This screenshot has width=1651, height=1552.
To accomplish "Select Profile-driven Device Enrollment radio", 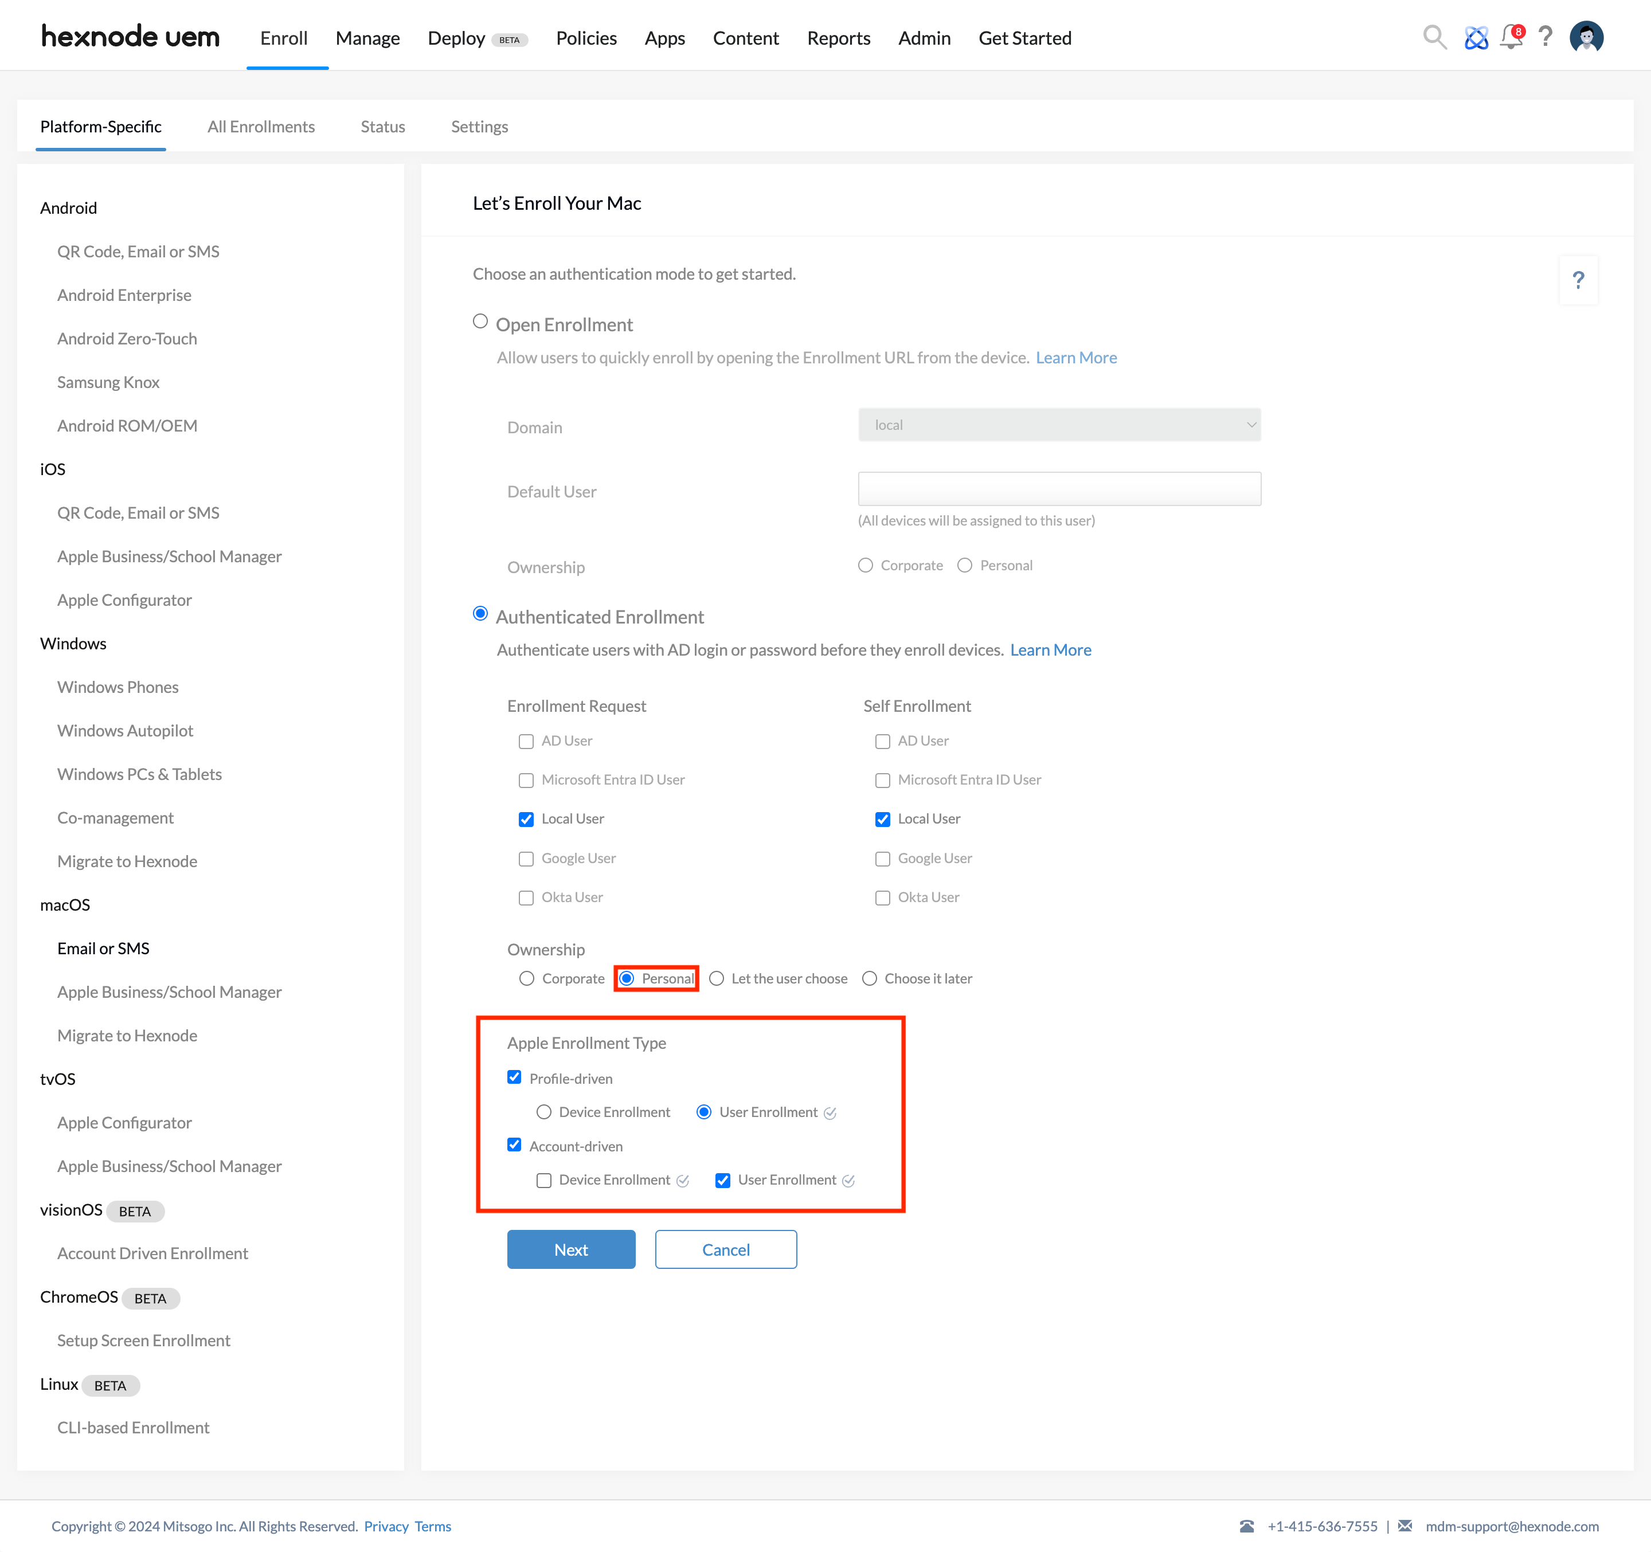I will pyautogui.click(x=544, y=1113).
